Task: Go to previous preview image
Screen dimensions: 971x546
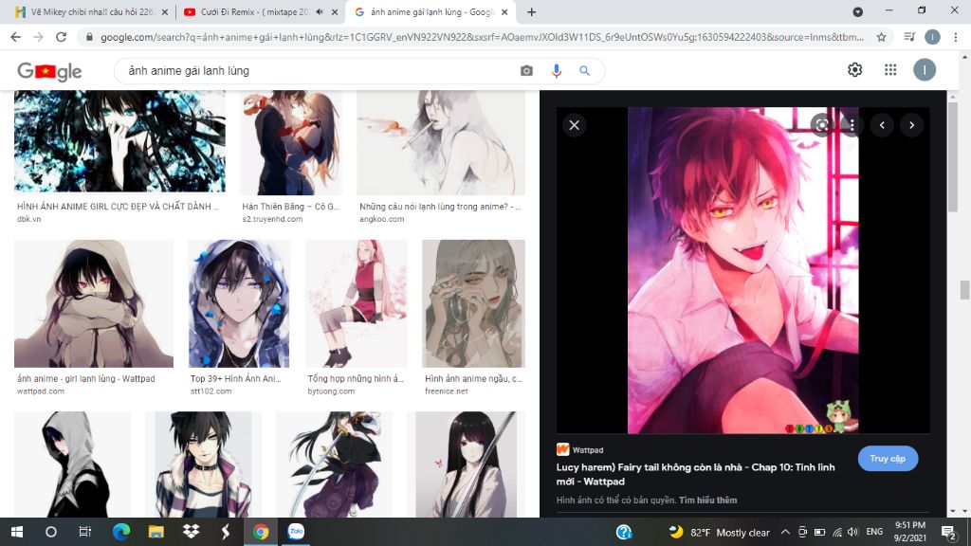Action: point(882,125)
